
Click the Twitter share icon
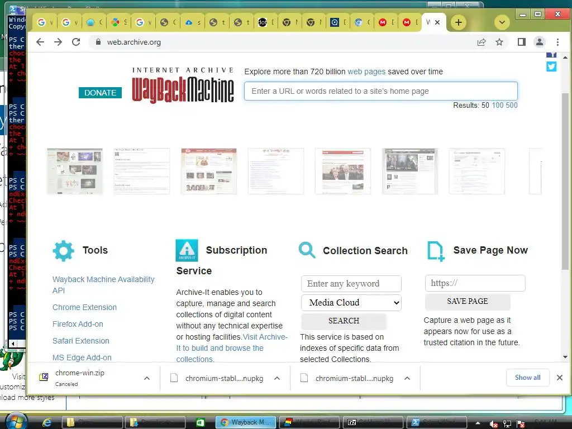click(x=551, y=66)
